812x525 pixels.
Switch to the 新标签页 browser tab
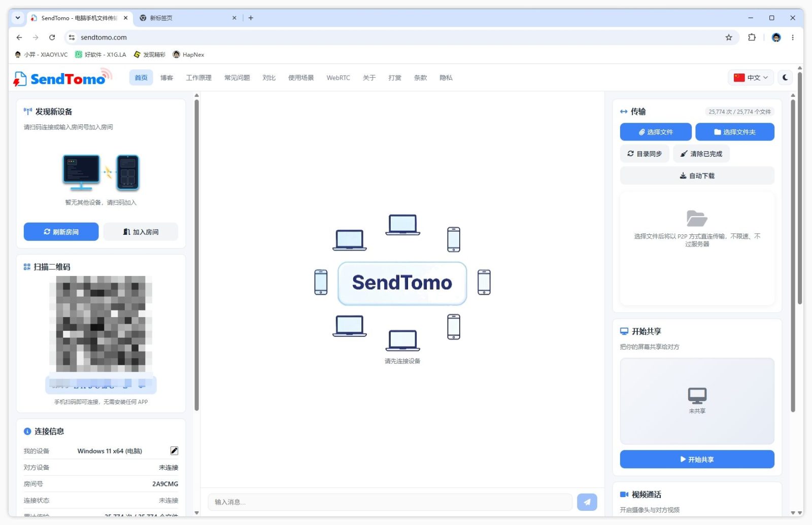188,18
